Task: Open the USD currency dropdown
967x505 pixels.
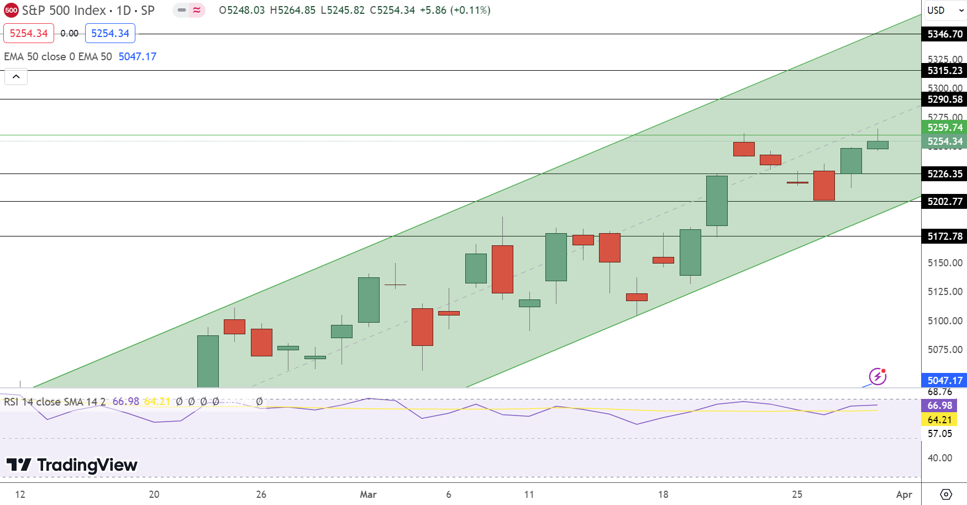Action: (x=944, y=10)
